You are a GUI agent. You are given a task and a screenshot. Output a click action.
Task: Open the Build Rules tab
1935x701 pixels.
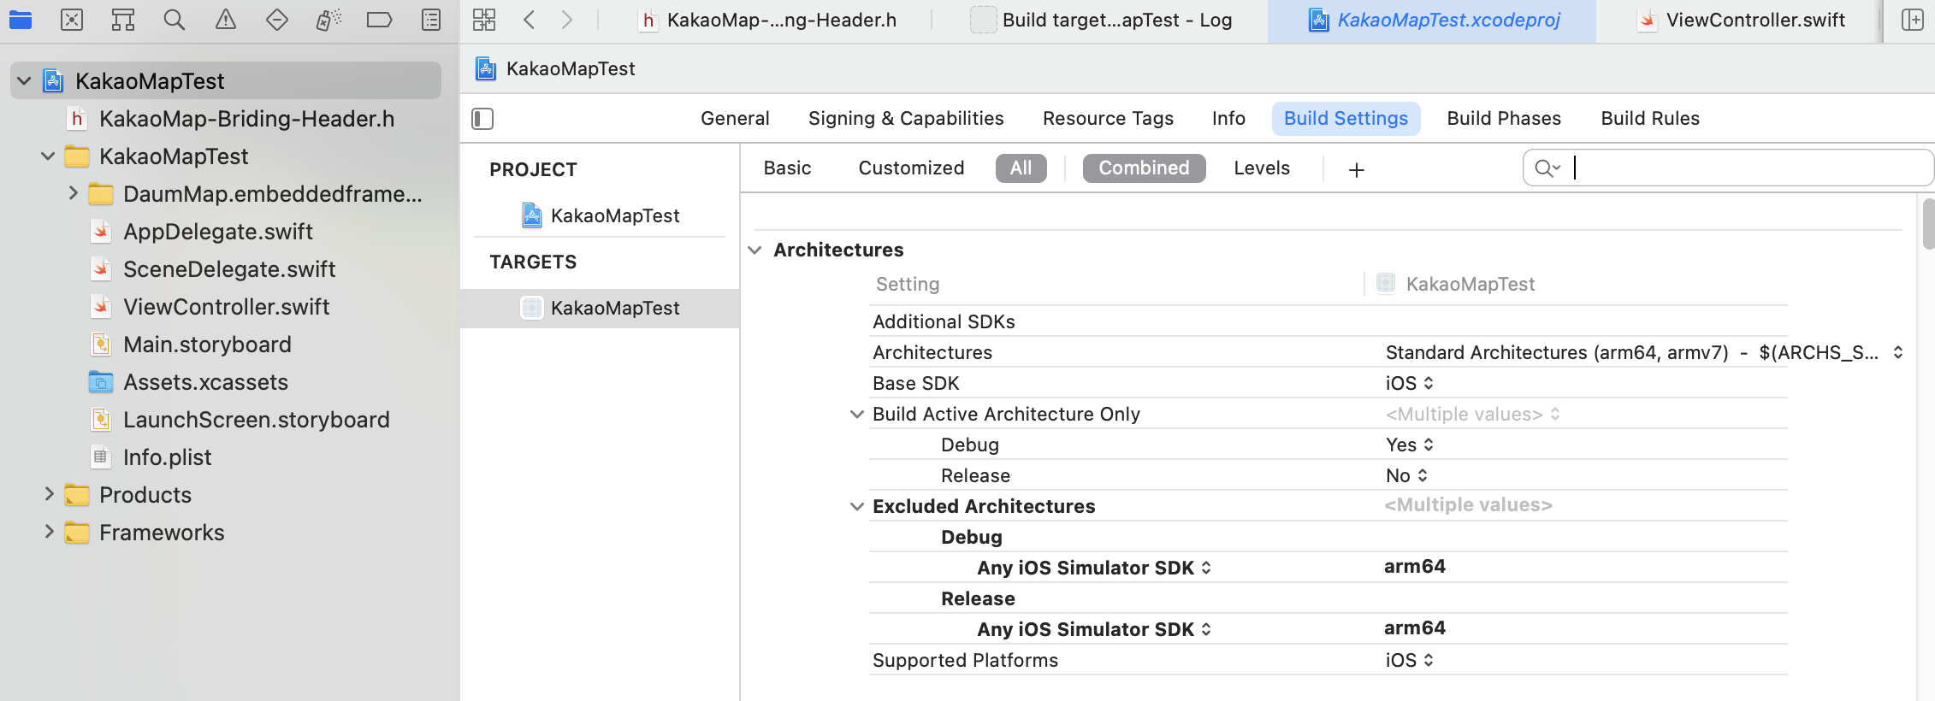click(x=1650, y=119)
